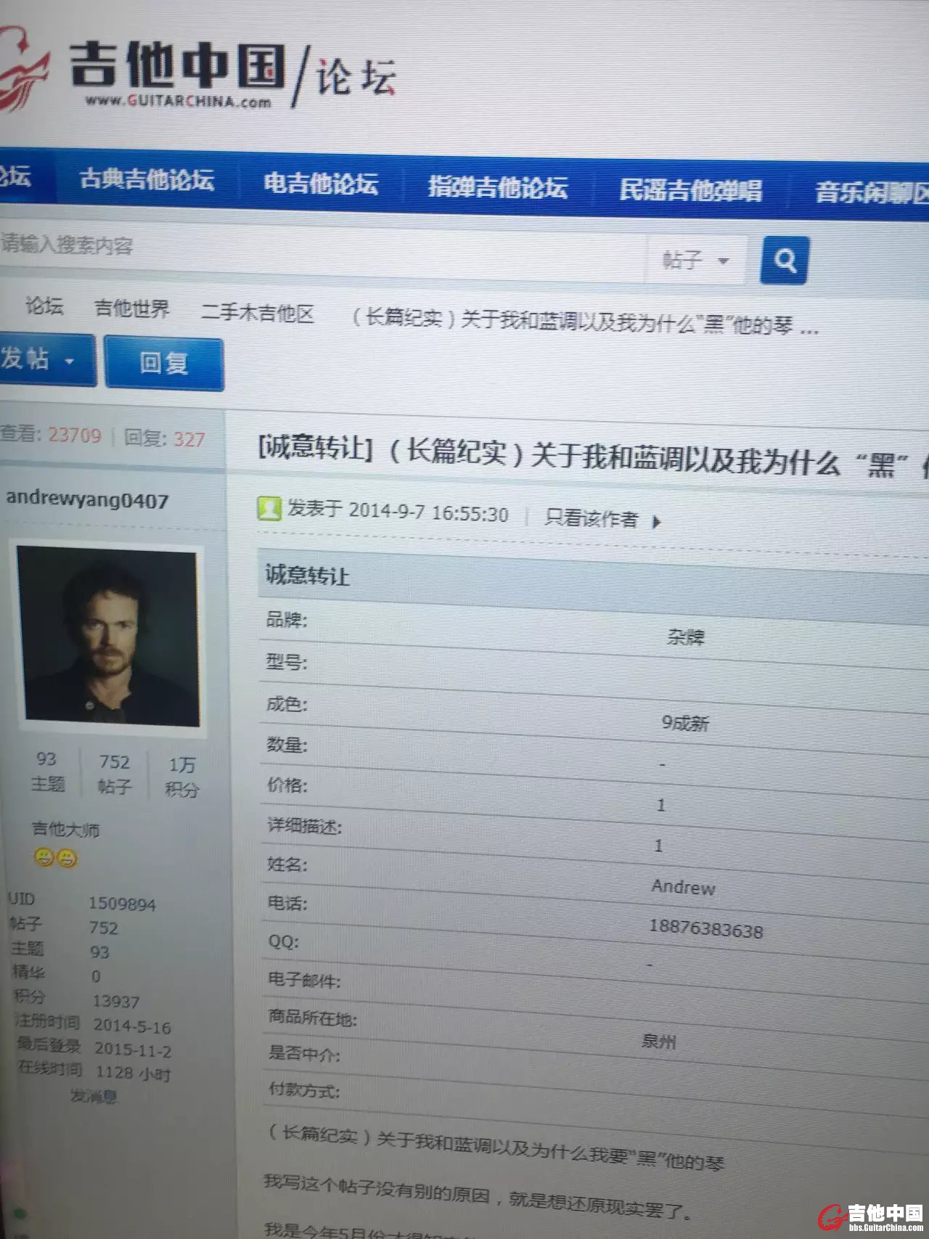Image resolution: width=929 pixels, height=1239 pixels.
Task: Click the 回复 reply button
Action: (x=164, y=362)
